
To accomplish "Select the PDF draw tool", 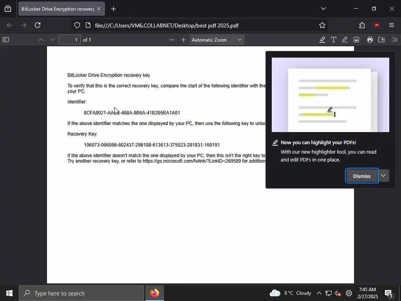I will point(345,40).
